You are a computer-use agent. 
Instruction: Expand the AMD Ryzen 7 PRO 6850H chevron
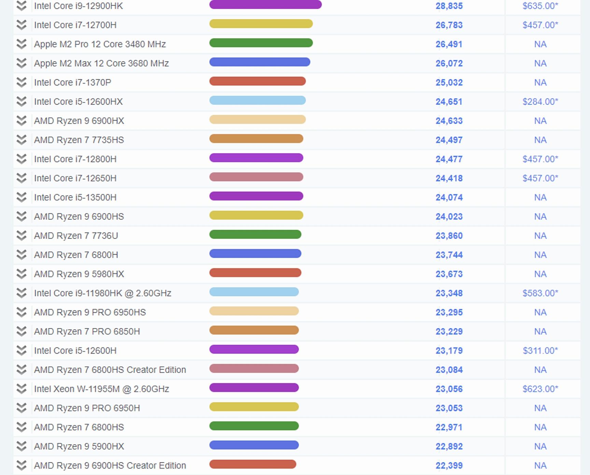tap(22, 331)
